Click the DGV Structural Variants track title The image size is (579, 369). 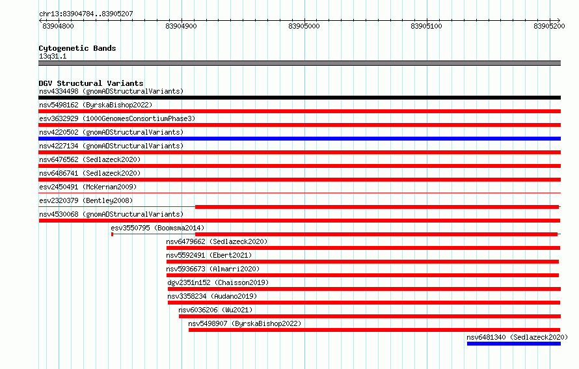pos(91,83)
